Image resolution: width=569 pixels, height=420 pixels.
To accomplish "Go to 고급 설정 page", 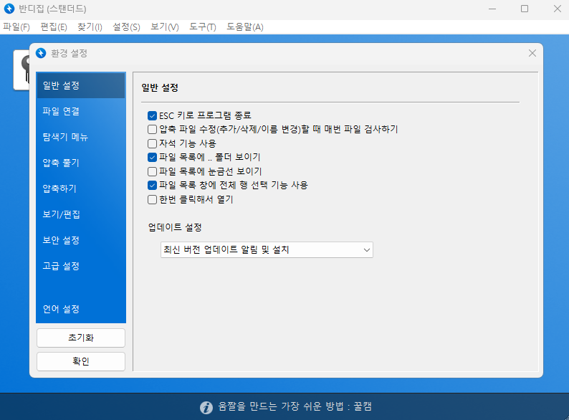I will point(81,266).
